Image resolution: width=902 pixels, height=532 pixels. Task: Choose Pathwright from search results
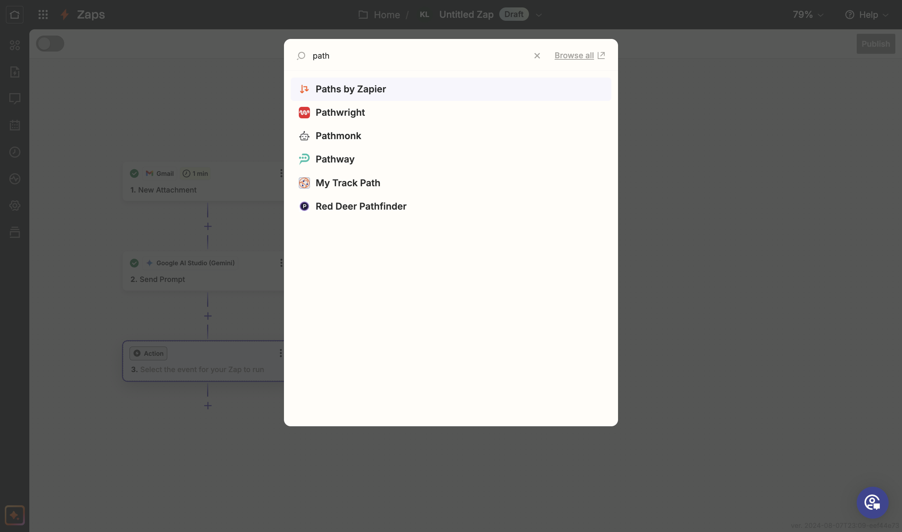point(451,112)
